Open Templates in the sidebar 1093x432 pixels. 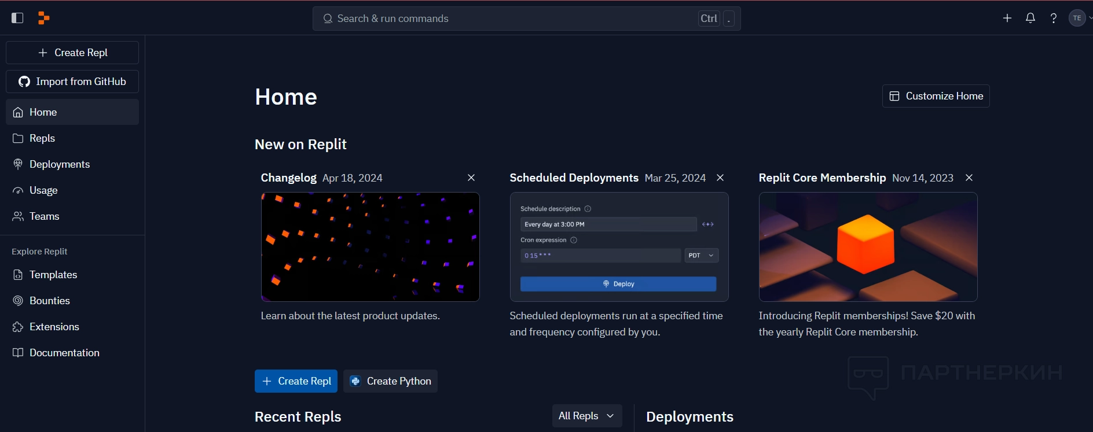[x=53, y=275]
